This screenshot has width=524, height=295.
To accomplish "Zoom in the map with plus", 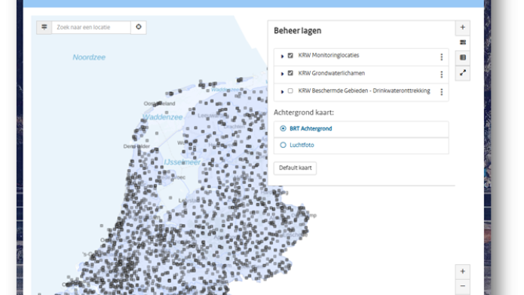I will point(462,272).
